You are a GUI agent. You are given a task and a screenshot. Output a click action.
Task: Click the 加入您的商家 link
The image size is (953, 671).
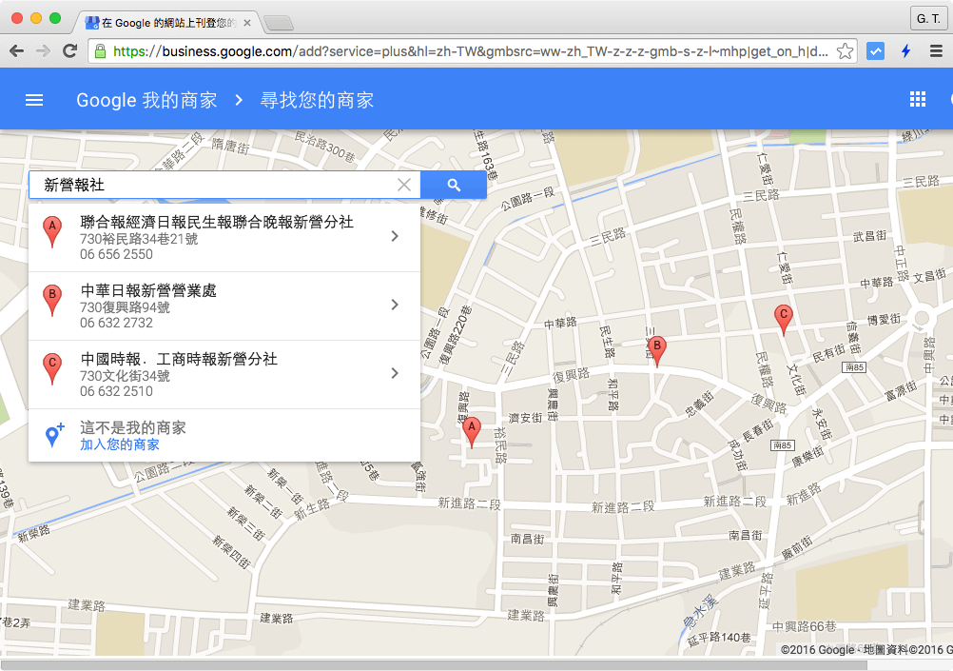pyautogui.click(x=120, y=444)
